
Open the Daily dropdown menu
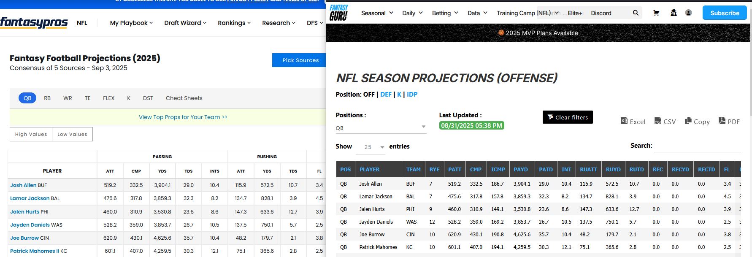coord(412,13)
